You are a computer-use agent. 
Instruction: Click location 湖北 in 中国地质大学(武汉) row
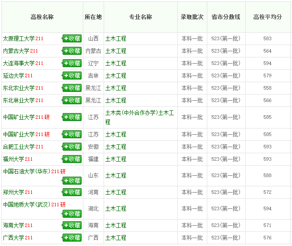[x=93, y=208]
